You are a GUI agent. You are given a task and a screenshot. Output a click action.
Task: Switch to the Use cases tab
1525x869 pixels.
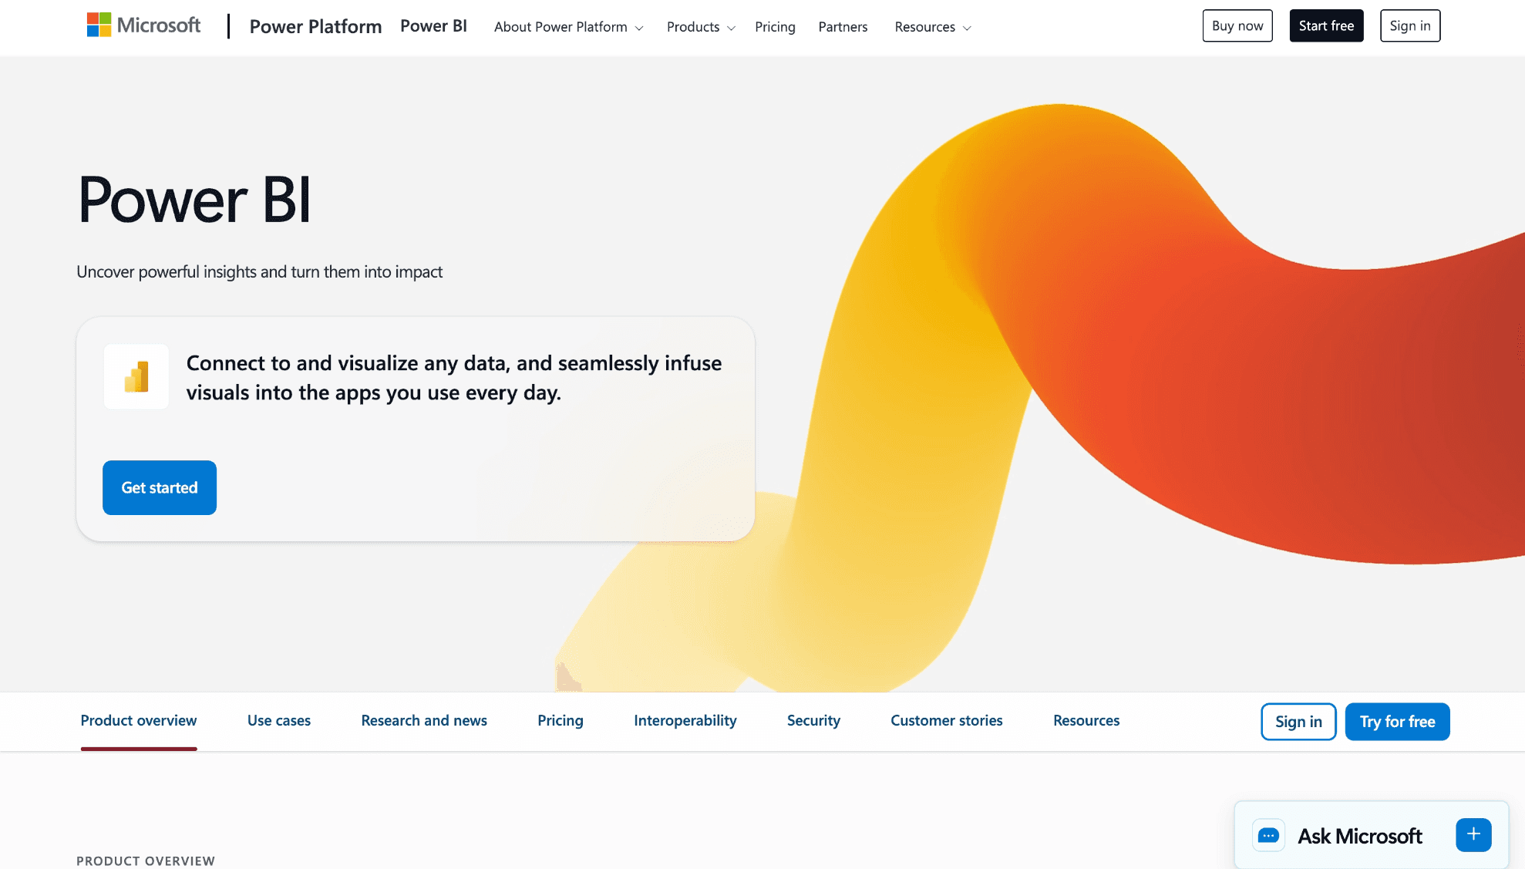pos(279,720)
